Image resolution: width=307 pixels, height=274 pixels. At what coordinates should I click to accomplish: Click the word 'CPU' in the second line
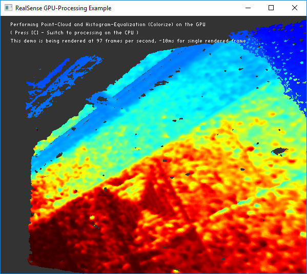click(129, 33)
